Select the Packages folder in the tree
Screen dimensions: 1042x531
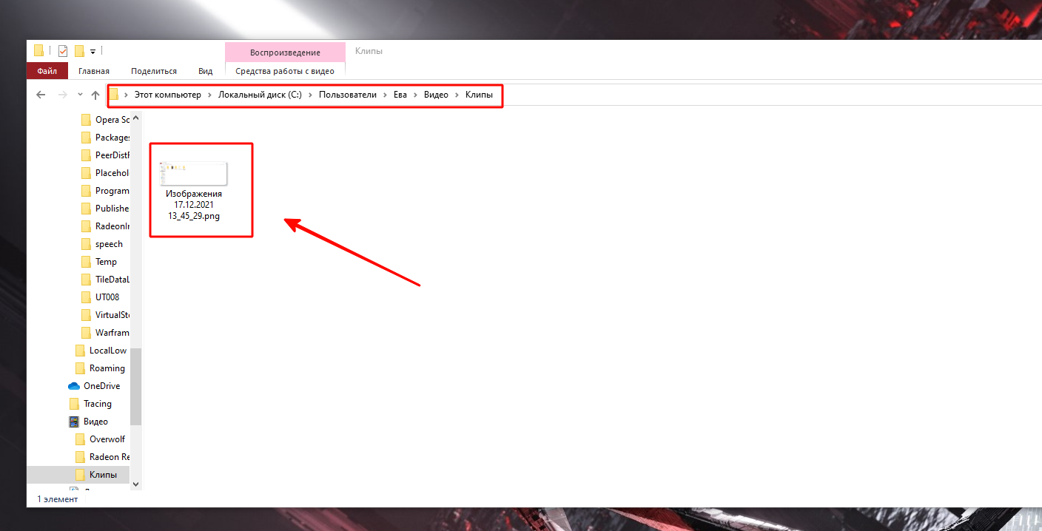(105, 138)
